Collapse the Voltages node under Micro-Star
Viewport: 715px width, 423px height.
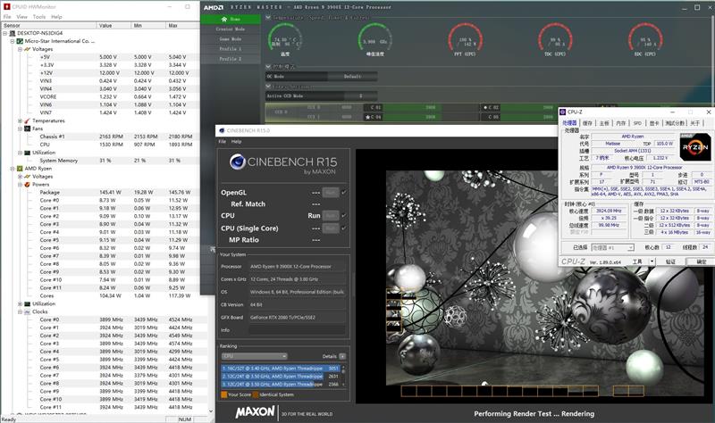[x=20, y=49]
